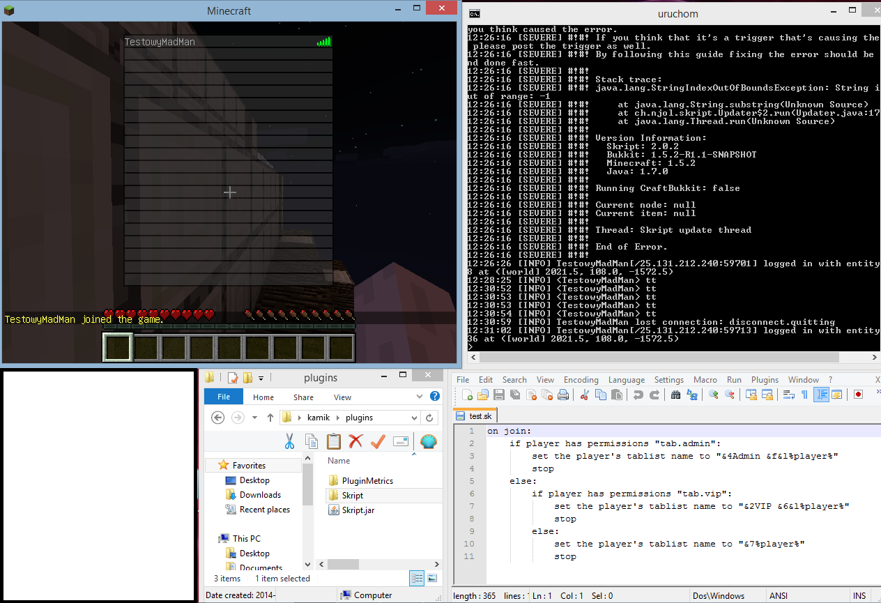Select the test.sk document tab

point(475,415)
